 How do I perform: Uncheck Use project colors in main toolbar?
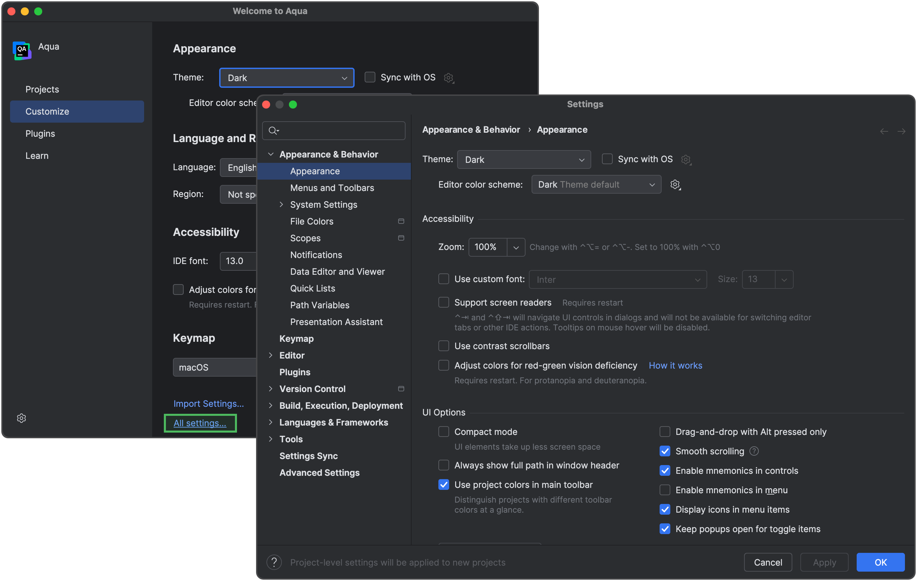(444, 485)
